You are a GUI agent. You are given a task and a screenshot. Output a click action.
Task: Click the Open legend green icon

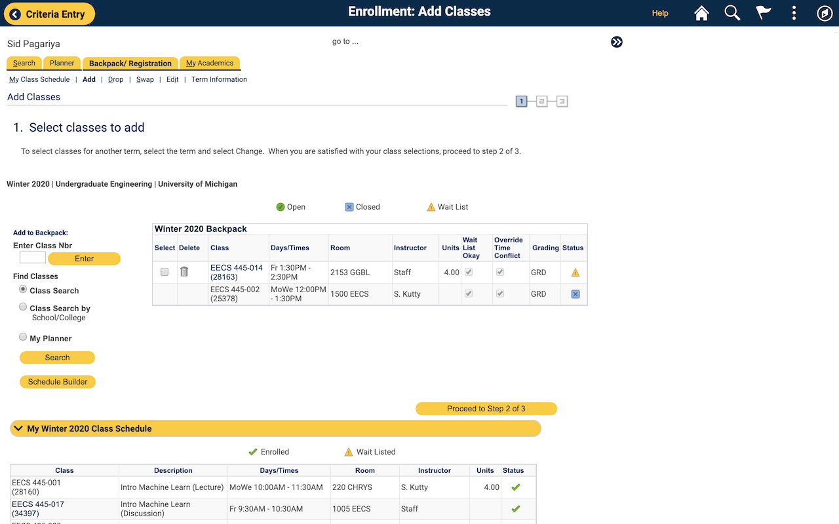click(281, 207)
